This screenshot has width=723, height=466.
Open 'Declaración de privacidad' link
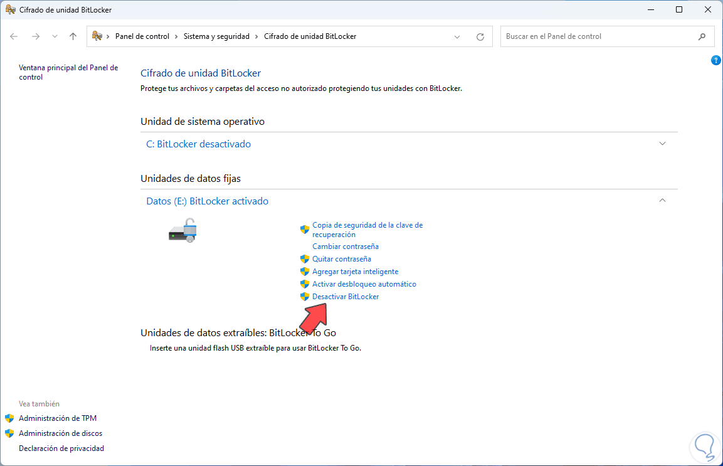click(x=61, y=448)
